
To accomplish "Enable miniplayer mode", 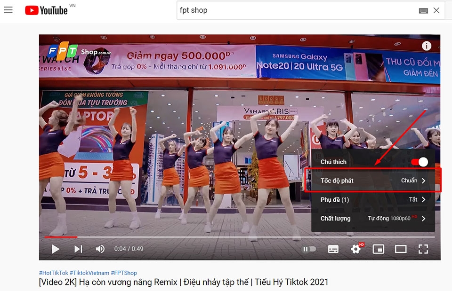I will [x=378, y=249].
